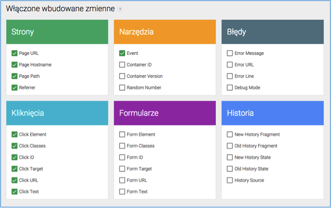Uncheck the Referrer checkbox
331x208 pixels.
(x=15, y=88)
